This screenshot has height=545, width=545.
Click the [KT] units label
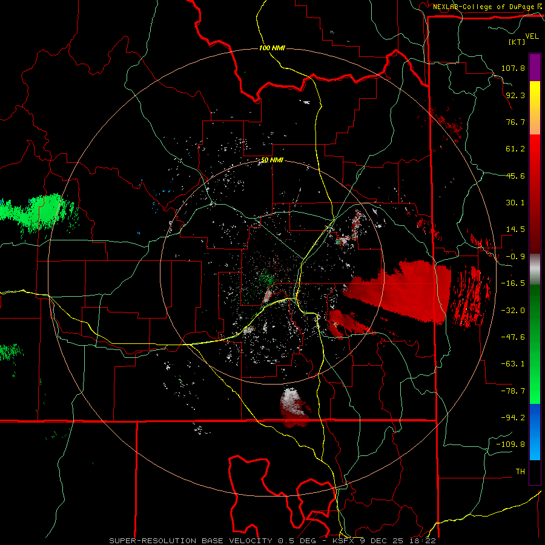click(517, 42)
